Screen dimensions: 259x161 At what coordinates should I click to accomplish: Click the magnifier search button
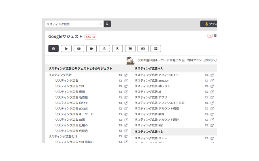point(107,24)
